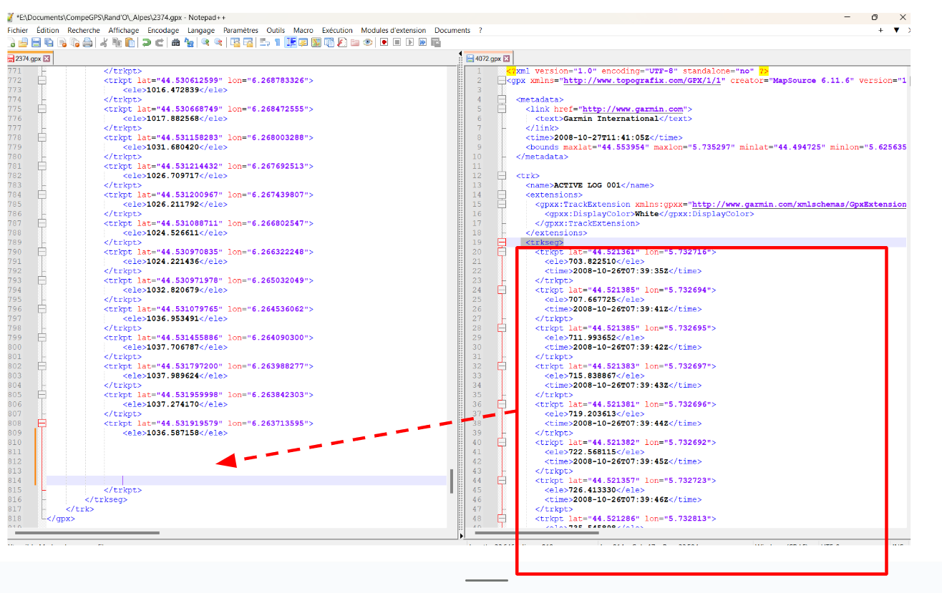Open the Fichier menu
Viewport: 942px width, 593px height.
point(18,30)
